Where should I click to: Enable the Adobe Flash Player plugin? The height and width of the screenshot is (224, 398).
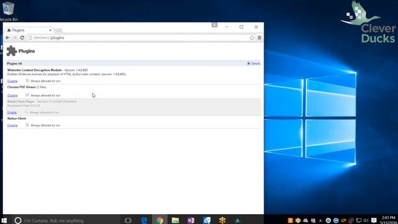[12, 112]
